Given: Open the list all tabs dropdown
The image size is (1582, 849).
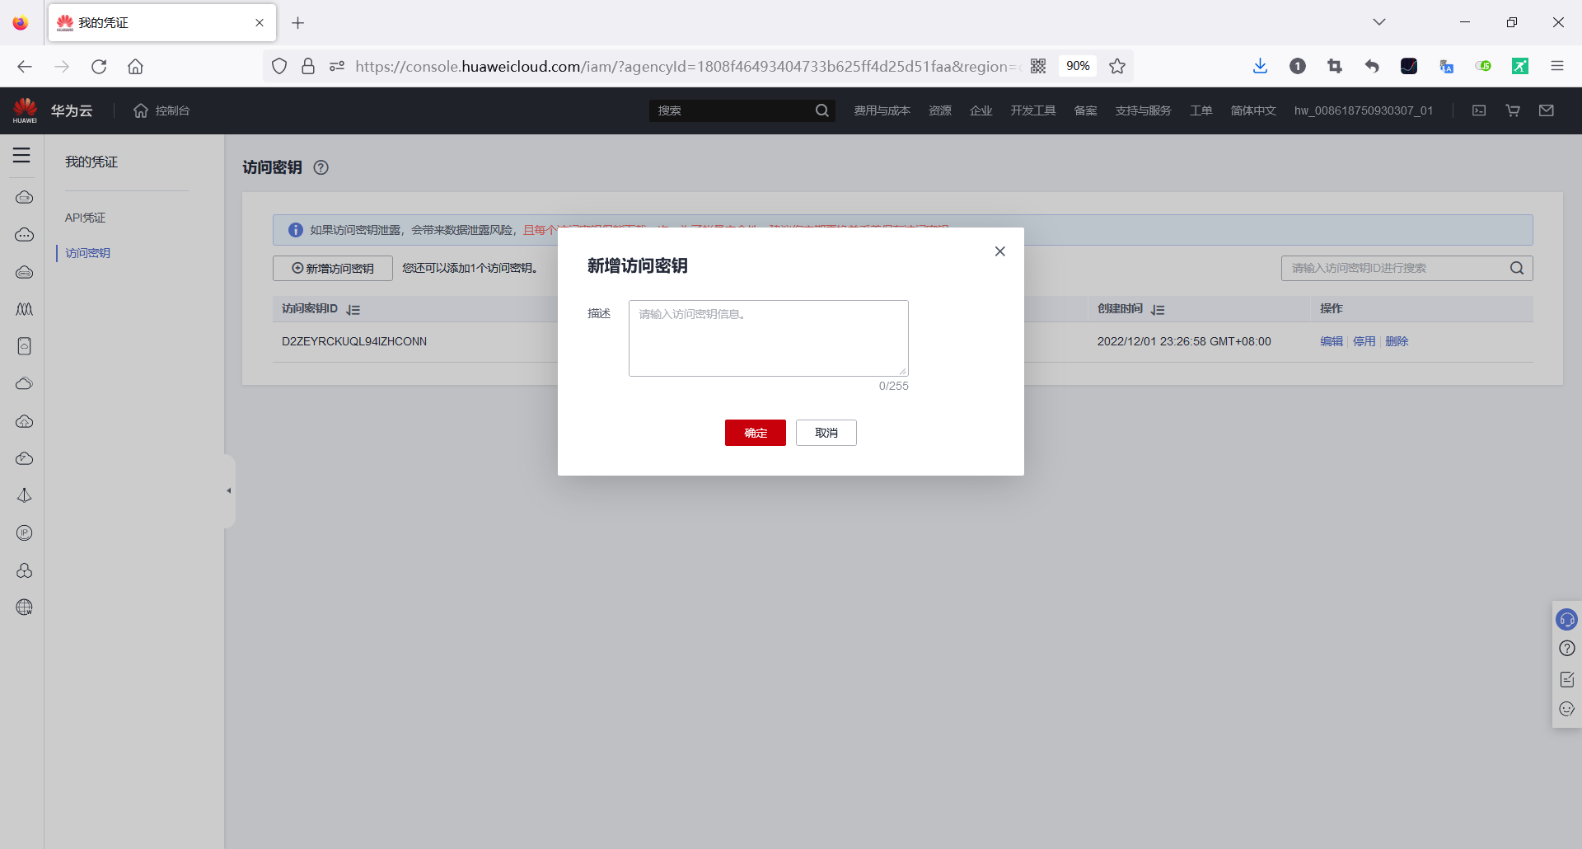Looking at the screenshot, I should coord(1379,22).
